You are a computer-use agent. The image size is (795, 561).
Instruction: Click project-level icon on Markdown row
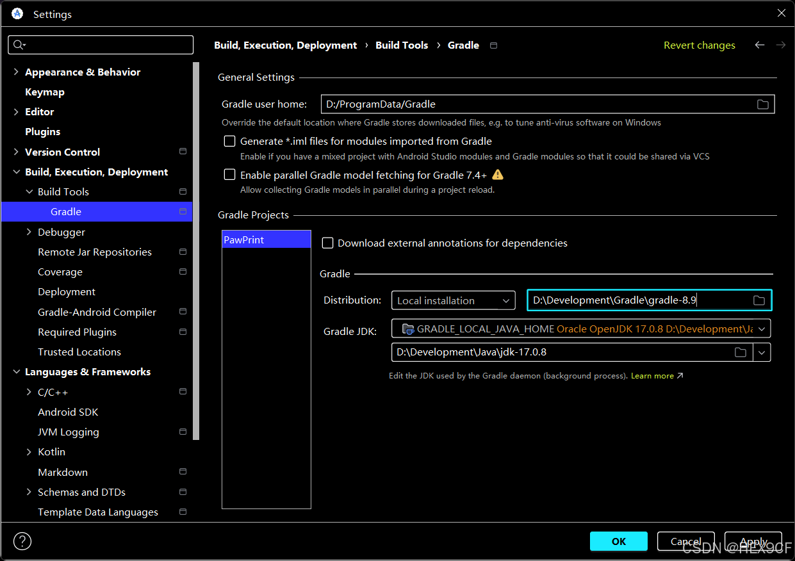pyautogui.click(x=183, y=472)
